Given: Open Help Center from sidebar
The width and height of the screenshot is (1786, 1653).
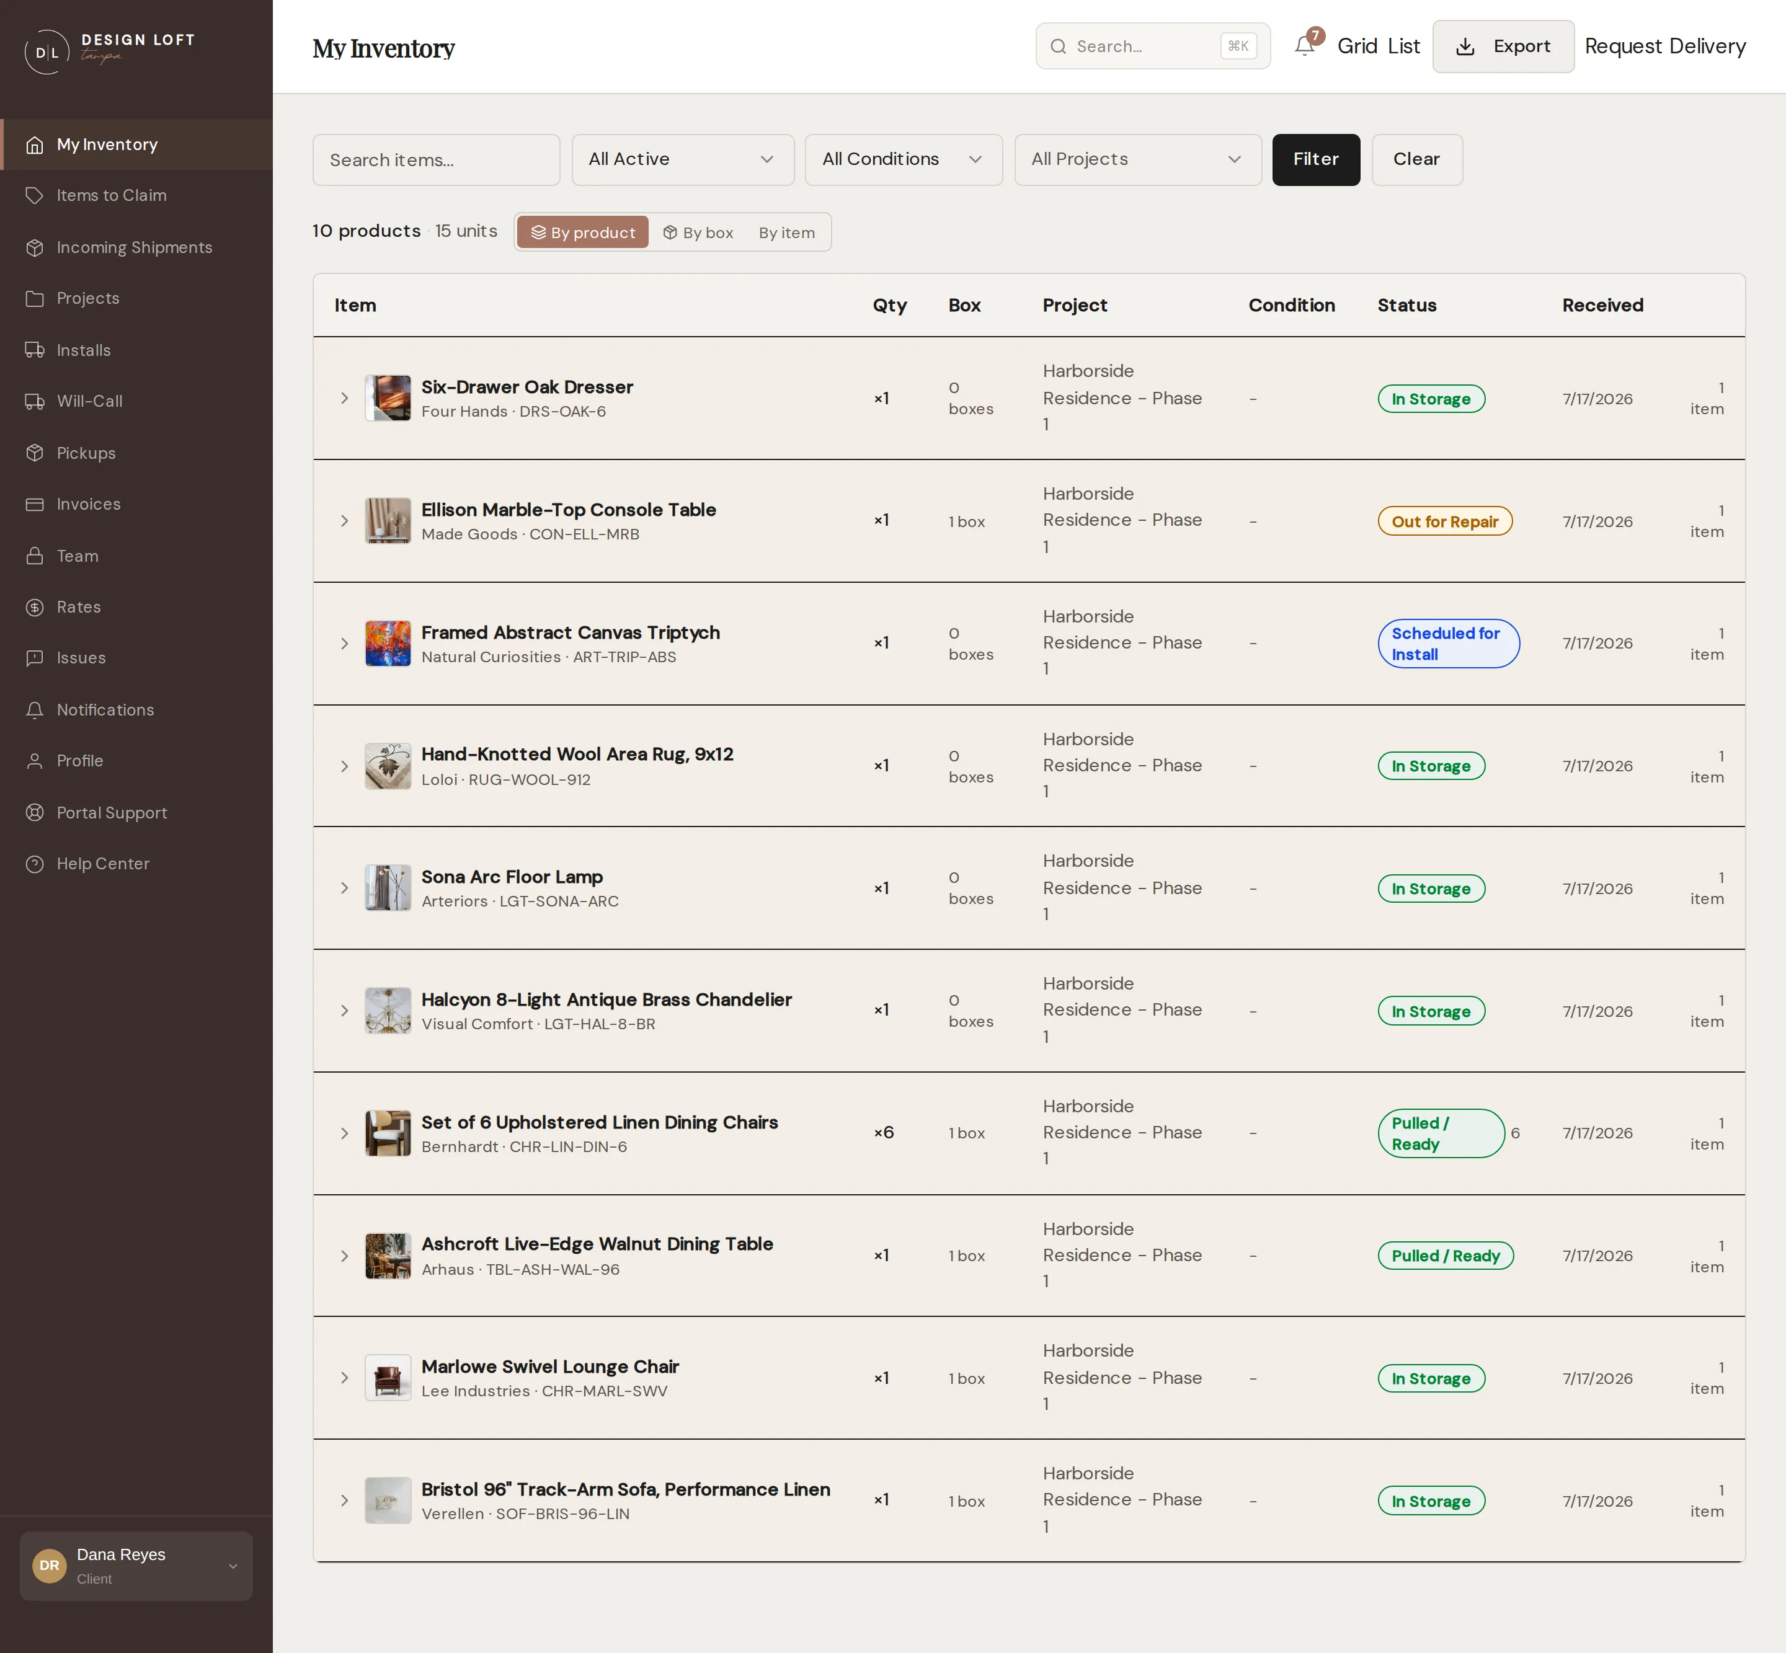Looking at the screenshot, I should click(136, 863).
